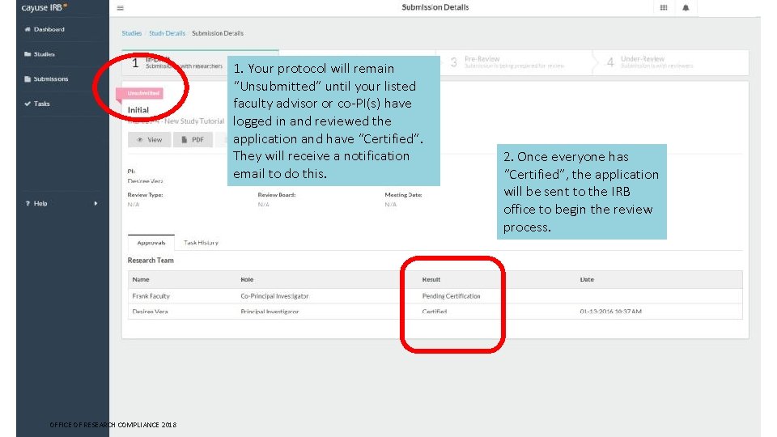Click the Date column header
The image size is (777, 437).
pyautogui.click(x=587, y=279)
